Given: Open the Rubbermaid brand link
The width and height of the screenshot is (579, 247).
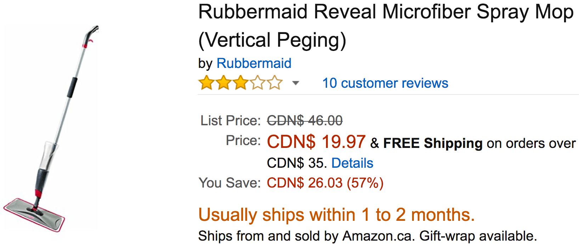Looking at the screenshot, I should tap(254, 63).
